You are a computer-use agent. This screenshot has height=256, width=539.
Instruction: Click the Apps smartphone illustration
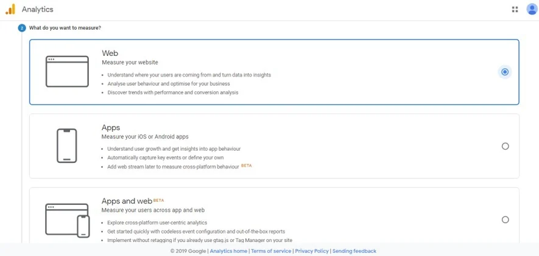67,145
